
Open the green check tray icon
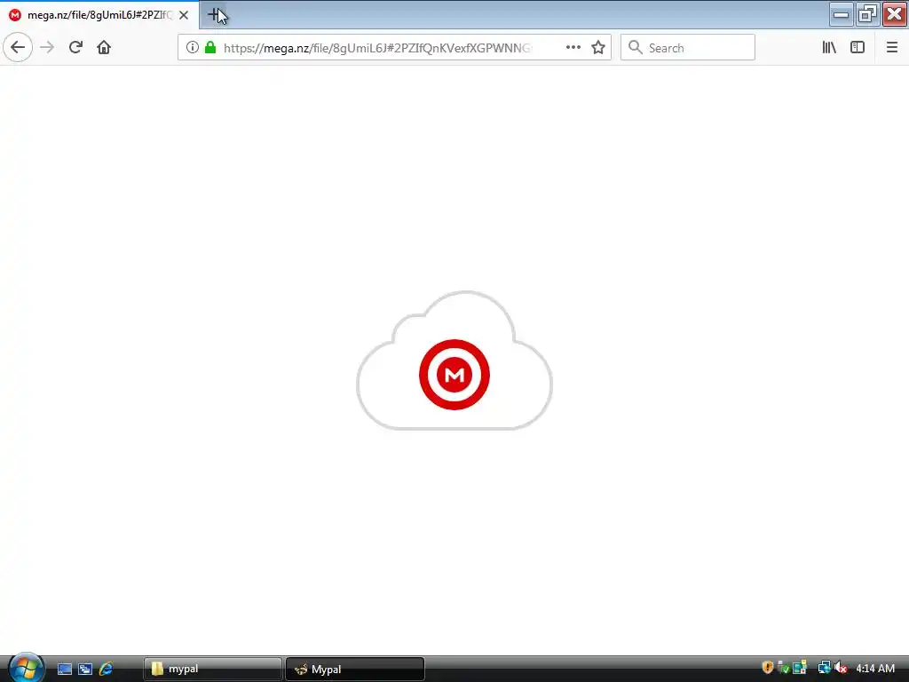[783, 668]
